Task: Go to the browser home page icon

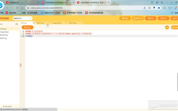Action: pos(22,8)
